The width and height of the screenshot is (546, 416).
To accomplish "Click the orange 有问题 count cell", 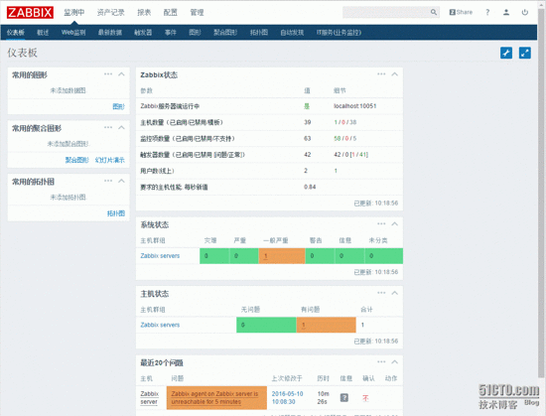I will [327, 325].
